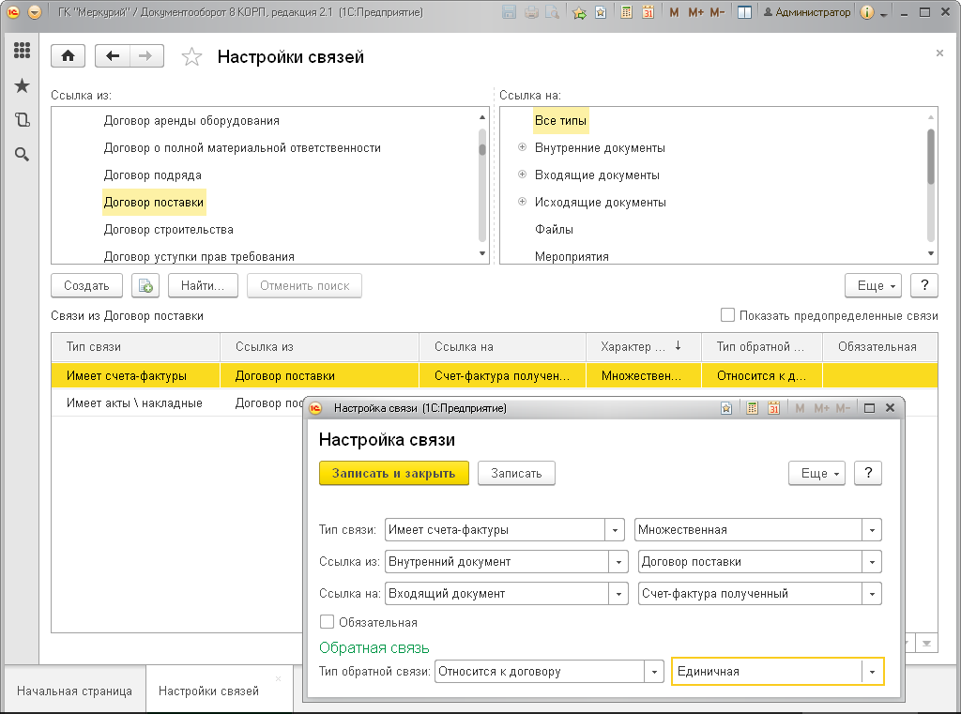Open the Множественная dropdown arrow
This screenshot has width=961, height=714.
[x=872, y=530]
